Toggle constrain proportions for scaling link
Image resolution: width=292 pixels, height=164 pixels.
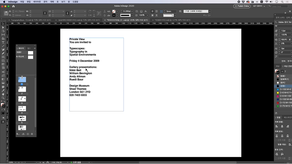pos(67,13)
